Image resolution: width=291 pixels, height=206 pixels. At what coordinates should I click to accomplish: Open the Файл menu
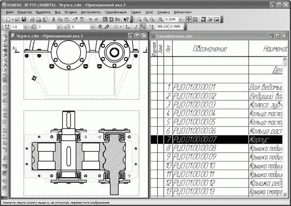pyautogui.click(x=10, y=12)
